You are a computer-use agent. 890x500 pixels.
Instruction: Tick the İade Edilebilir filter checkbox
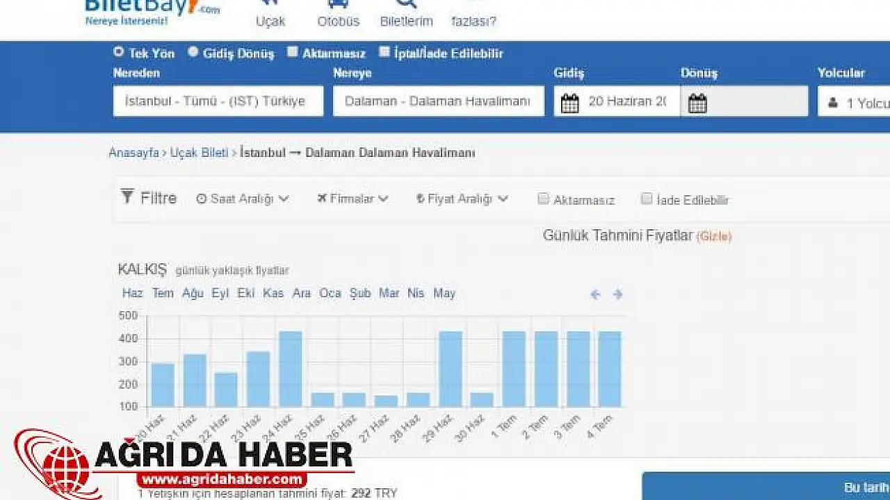[646, 199]
